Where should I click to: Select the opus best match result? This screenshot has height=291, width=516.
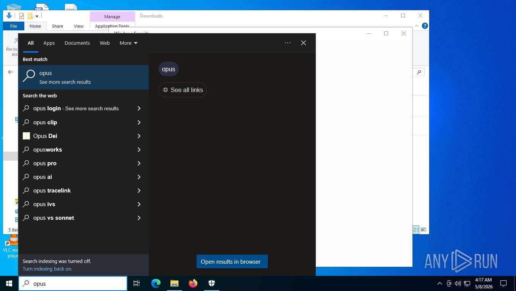click(83, 77)
